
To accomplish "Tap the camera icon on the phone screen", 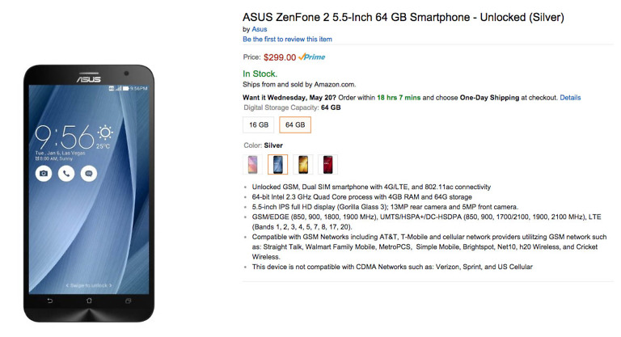I will pos(44,173).
